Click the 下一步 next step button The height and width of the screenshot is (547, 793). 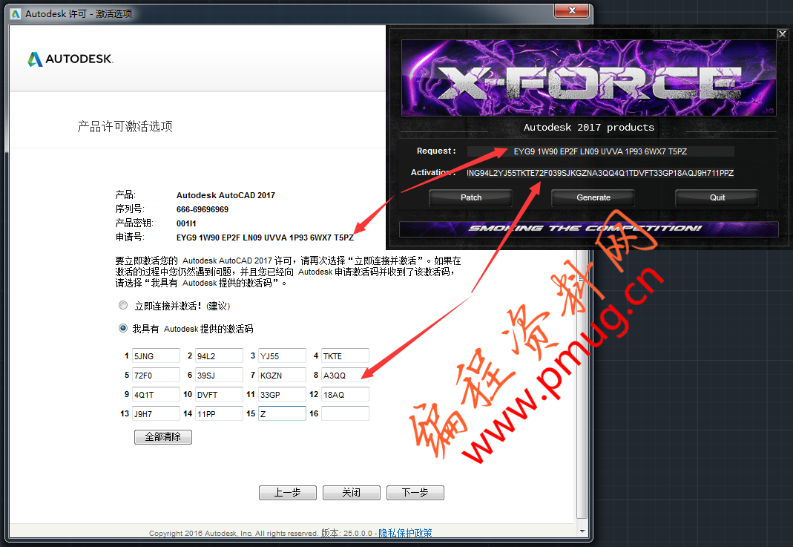[x=415, y=492]
